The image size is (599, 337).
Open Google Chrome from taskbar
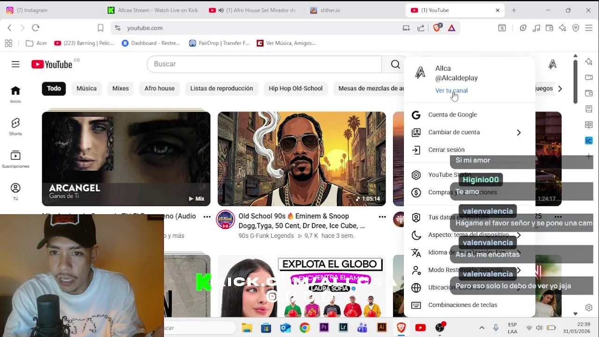point(305,328)
